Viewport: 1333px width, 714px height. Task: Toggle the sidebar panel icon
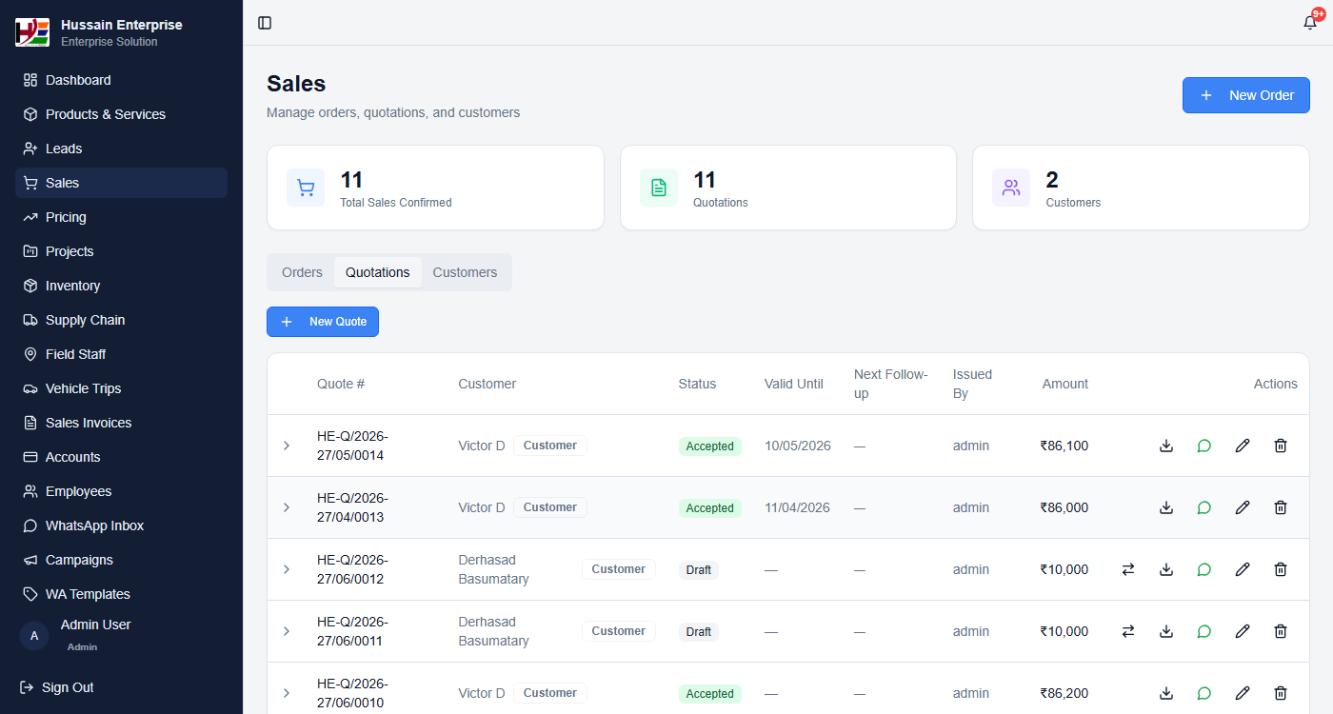[x=265, y=23]
